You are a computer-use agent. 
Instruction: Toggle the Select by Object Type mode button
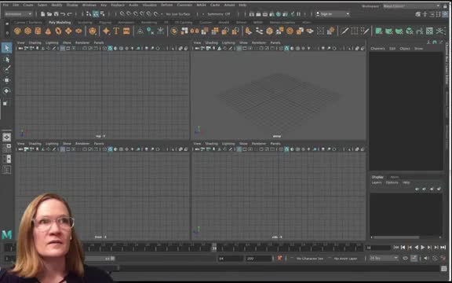coord(96,14)
